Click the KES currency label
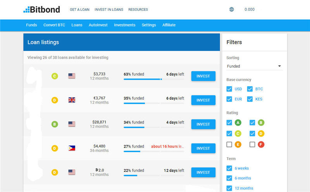The width and height of the screenshot is (310, 192). click(259, 99)
